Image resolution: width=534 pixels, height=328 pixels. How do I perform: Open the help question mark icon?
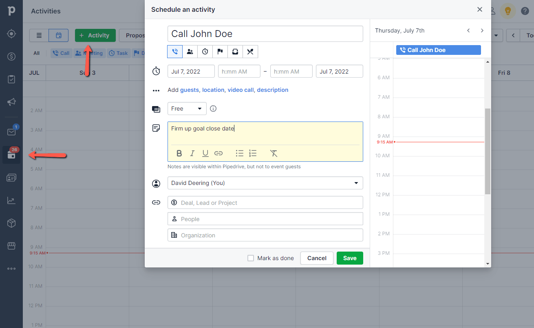525,11
